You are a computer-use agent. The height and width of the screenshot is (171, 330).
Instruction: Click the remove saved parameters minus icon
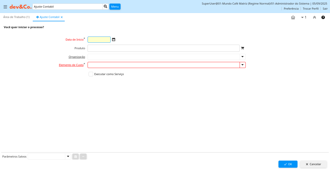83,157
